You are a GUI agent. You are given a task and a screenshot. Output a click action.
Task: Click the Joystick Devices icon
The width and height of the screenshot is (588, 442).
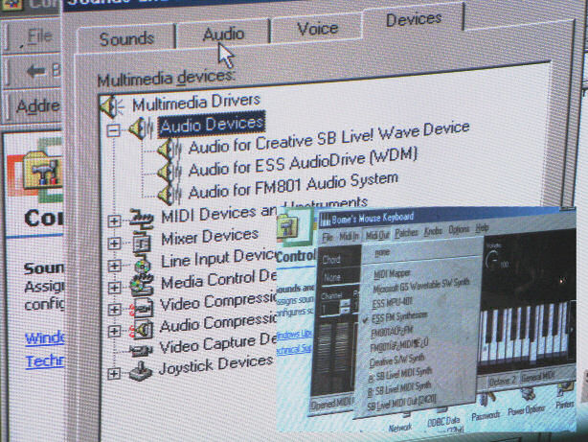coord(141,368)
